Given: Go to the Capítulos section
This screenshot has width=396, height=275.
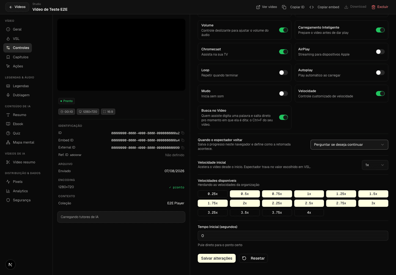Looking at the screenshot, I should point(18,57).
